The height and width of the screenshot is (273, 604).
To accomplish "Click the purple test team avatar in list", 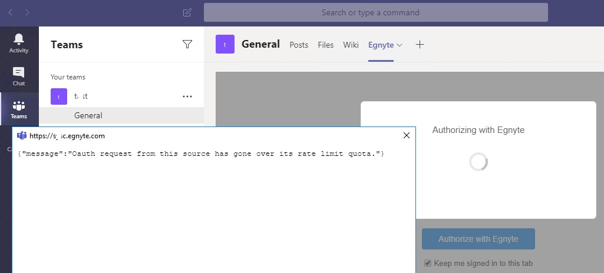I will [x=59, y=96].
